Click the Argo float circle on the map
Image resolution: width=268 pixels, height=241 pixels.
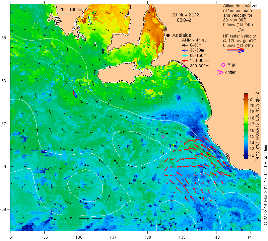click(163, 137)
